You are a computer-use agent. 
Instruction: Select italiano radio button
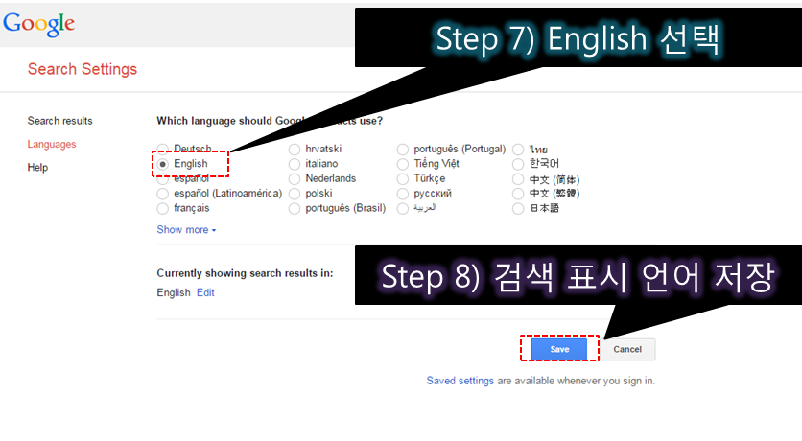tap(295, 164)
